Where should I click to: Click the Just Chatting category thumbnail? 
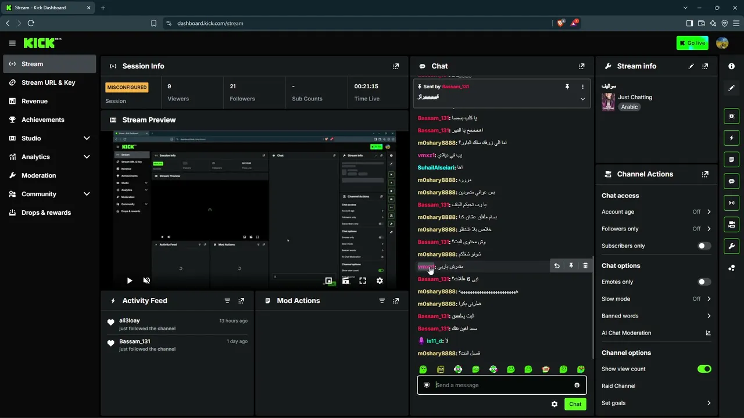tap(608, 102)
